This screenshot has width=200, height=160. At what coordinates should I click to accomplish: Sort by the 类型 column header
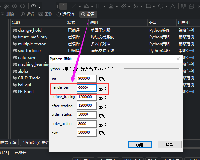point(162,23)
